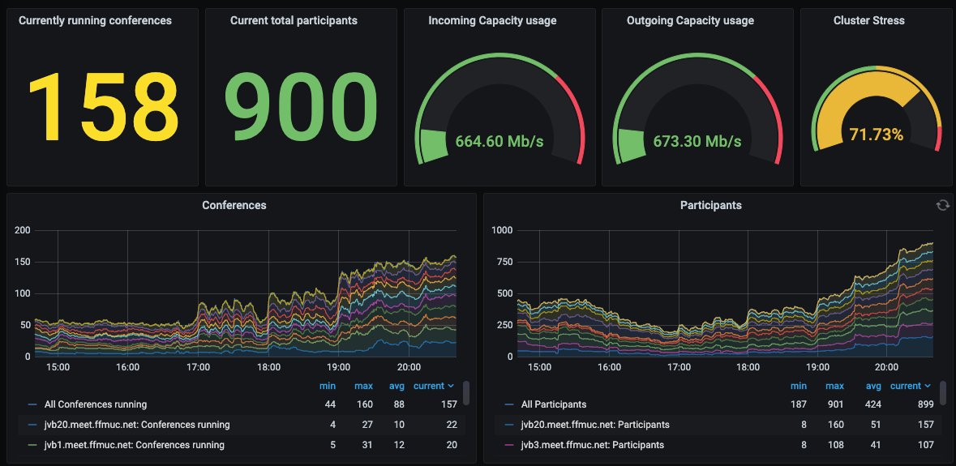The image size is (956, 466).
Task: Sort Conferences legend by min column
Action: [x=328, y=386]
